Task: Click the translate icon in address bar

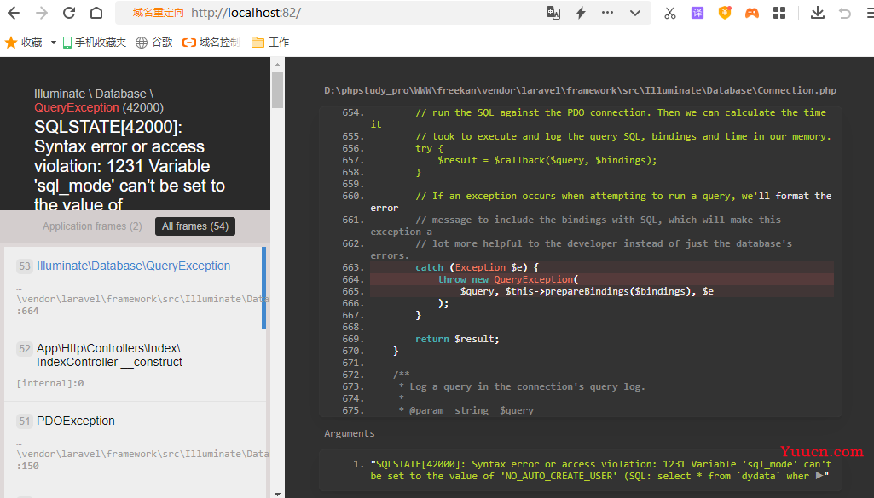Action: click(x=553, y=13)
